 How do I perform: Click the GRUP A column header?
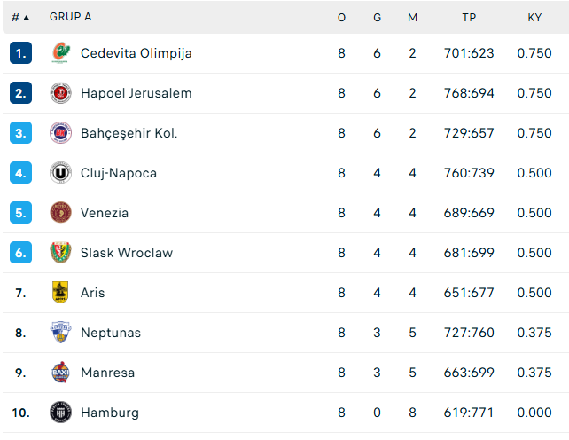[70, 17]
